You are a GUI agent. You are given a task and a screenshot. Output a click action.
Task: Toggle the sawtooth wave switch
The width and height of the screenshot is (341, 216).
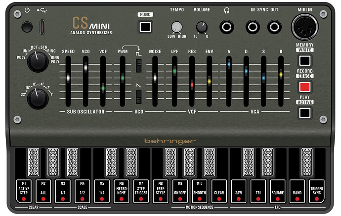pyautogui.click(x=139, y=97)
